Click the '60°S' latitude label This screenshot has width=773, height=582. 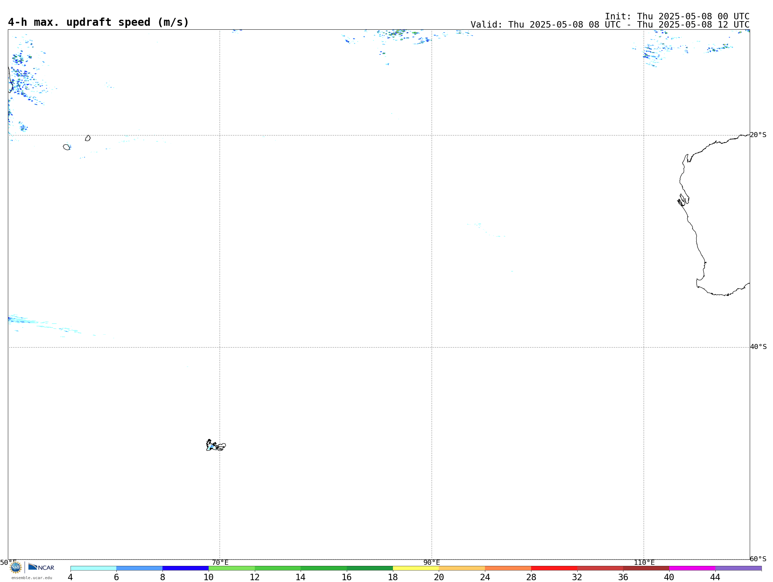click(758, 559)
